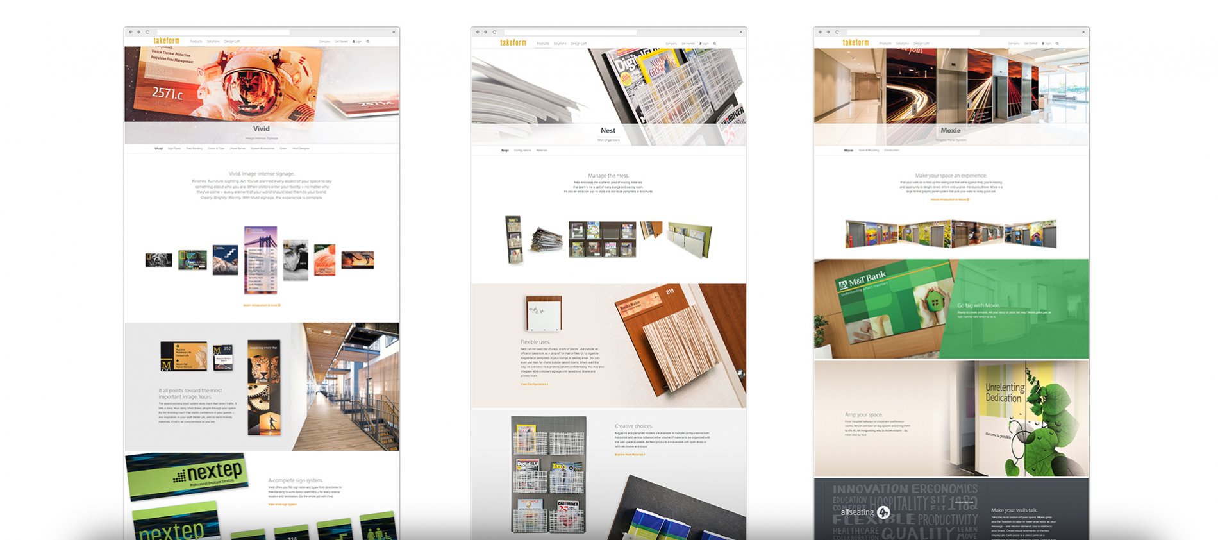The width and height of the screenshot is (1218, 540).
Task: Click Login link in the Vivid window
Action: coord(357,42)
